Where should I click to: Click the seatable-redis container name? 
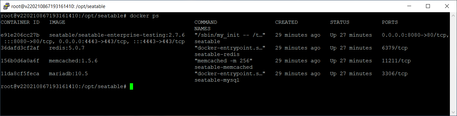pos(217,54)
